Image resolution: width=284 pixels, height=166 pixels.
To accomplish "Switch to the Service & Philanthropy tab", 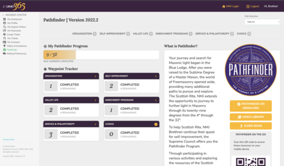I will [x=214, y=34].
